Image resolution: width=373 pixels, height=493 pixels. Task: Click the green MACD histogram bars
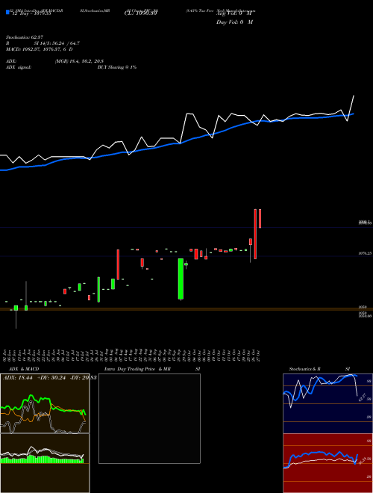42,459
